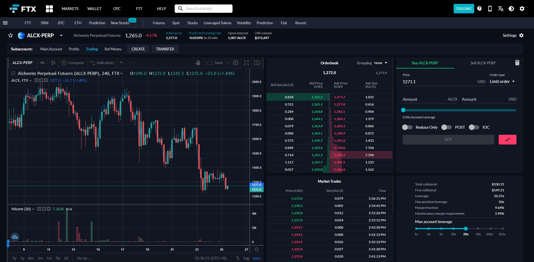
Task: Open the Leveraged Tokens link
Action: [x=217, y=23]
